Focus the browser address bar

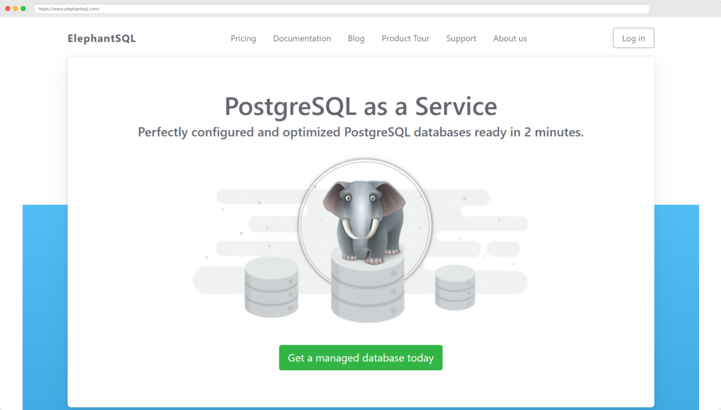(341, 9)
